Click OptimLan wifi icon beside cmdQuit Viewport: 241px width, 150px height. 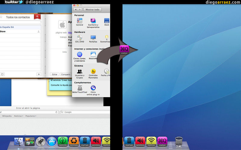[151, 141]
